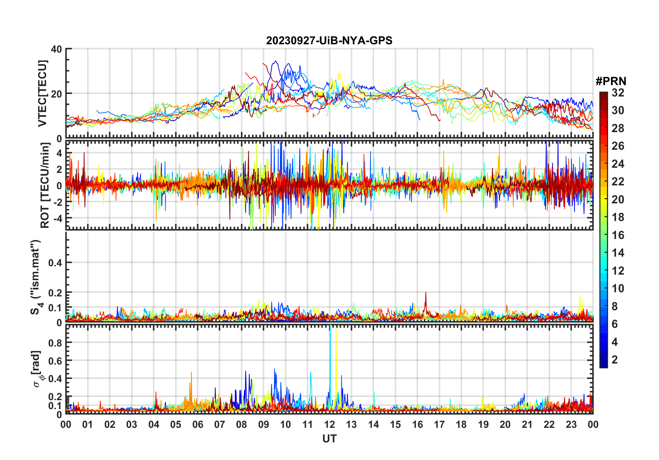Viewport: 659px width, 460px height.
Task: Click colorbar label 22
Action: (618, 182)
